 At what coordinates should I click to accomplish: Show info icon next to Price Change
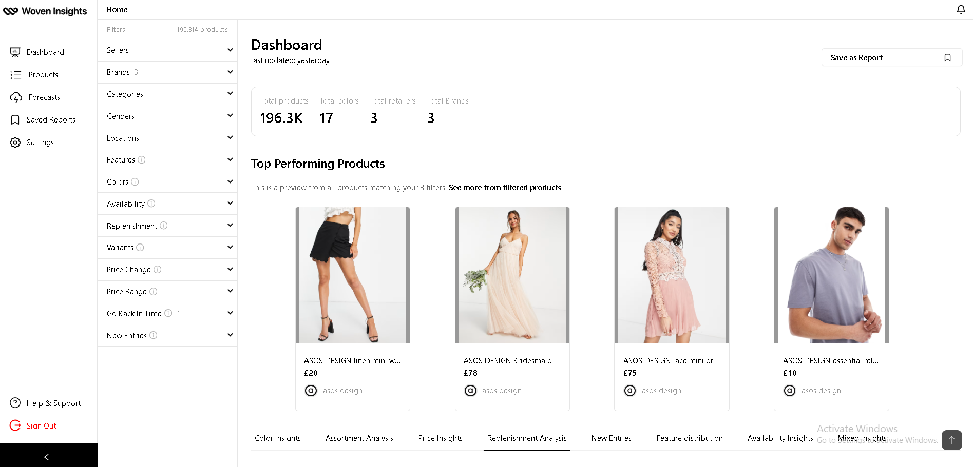(x=158, y=270)
